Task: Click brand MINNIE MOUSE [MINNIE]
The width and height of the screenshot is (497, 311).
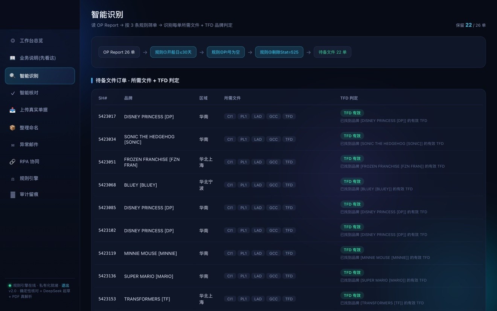Action: (x=151, y=253)
